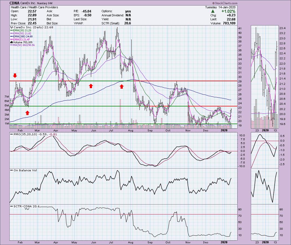
Task: Select the Open price value 22.57
Action: coord(32,11)
